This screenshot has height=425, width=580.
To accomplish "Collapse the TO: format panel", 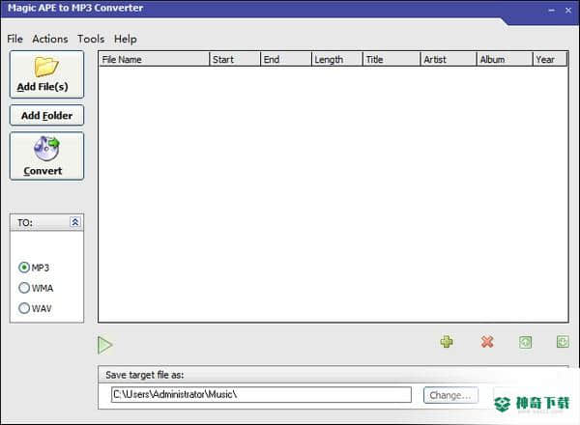I will pos(75,222).
